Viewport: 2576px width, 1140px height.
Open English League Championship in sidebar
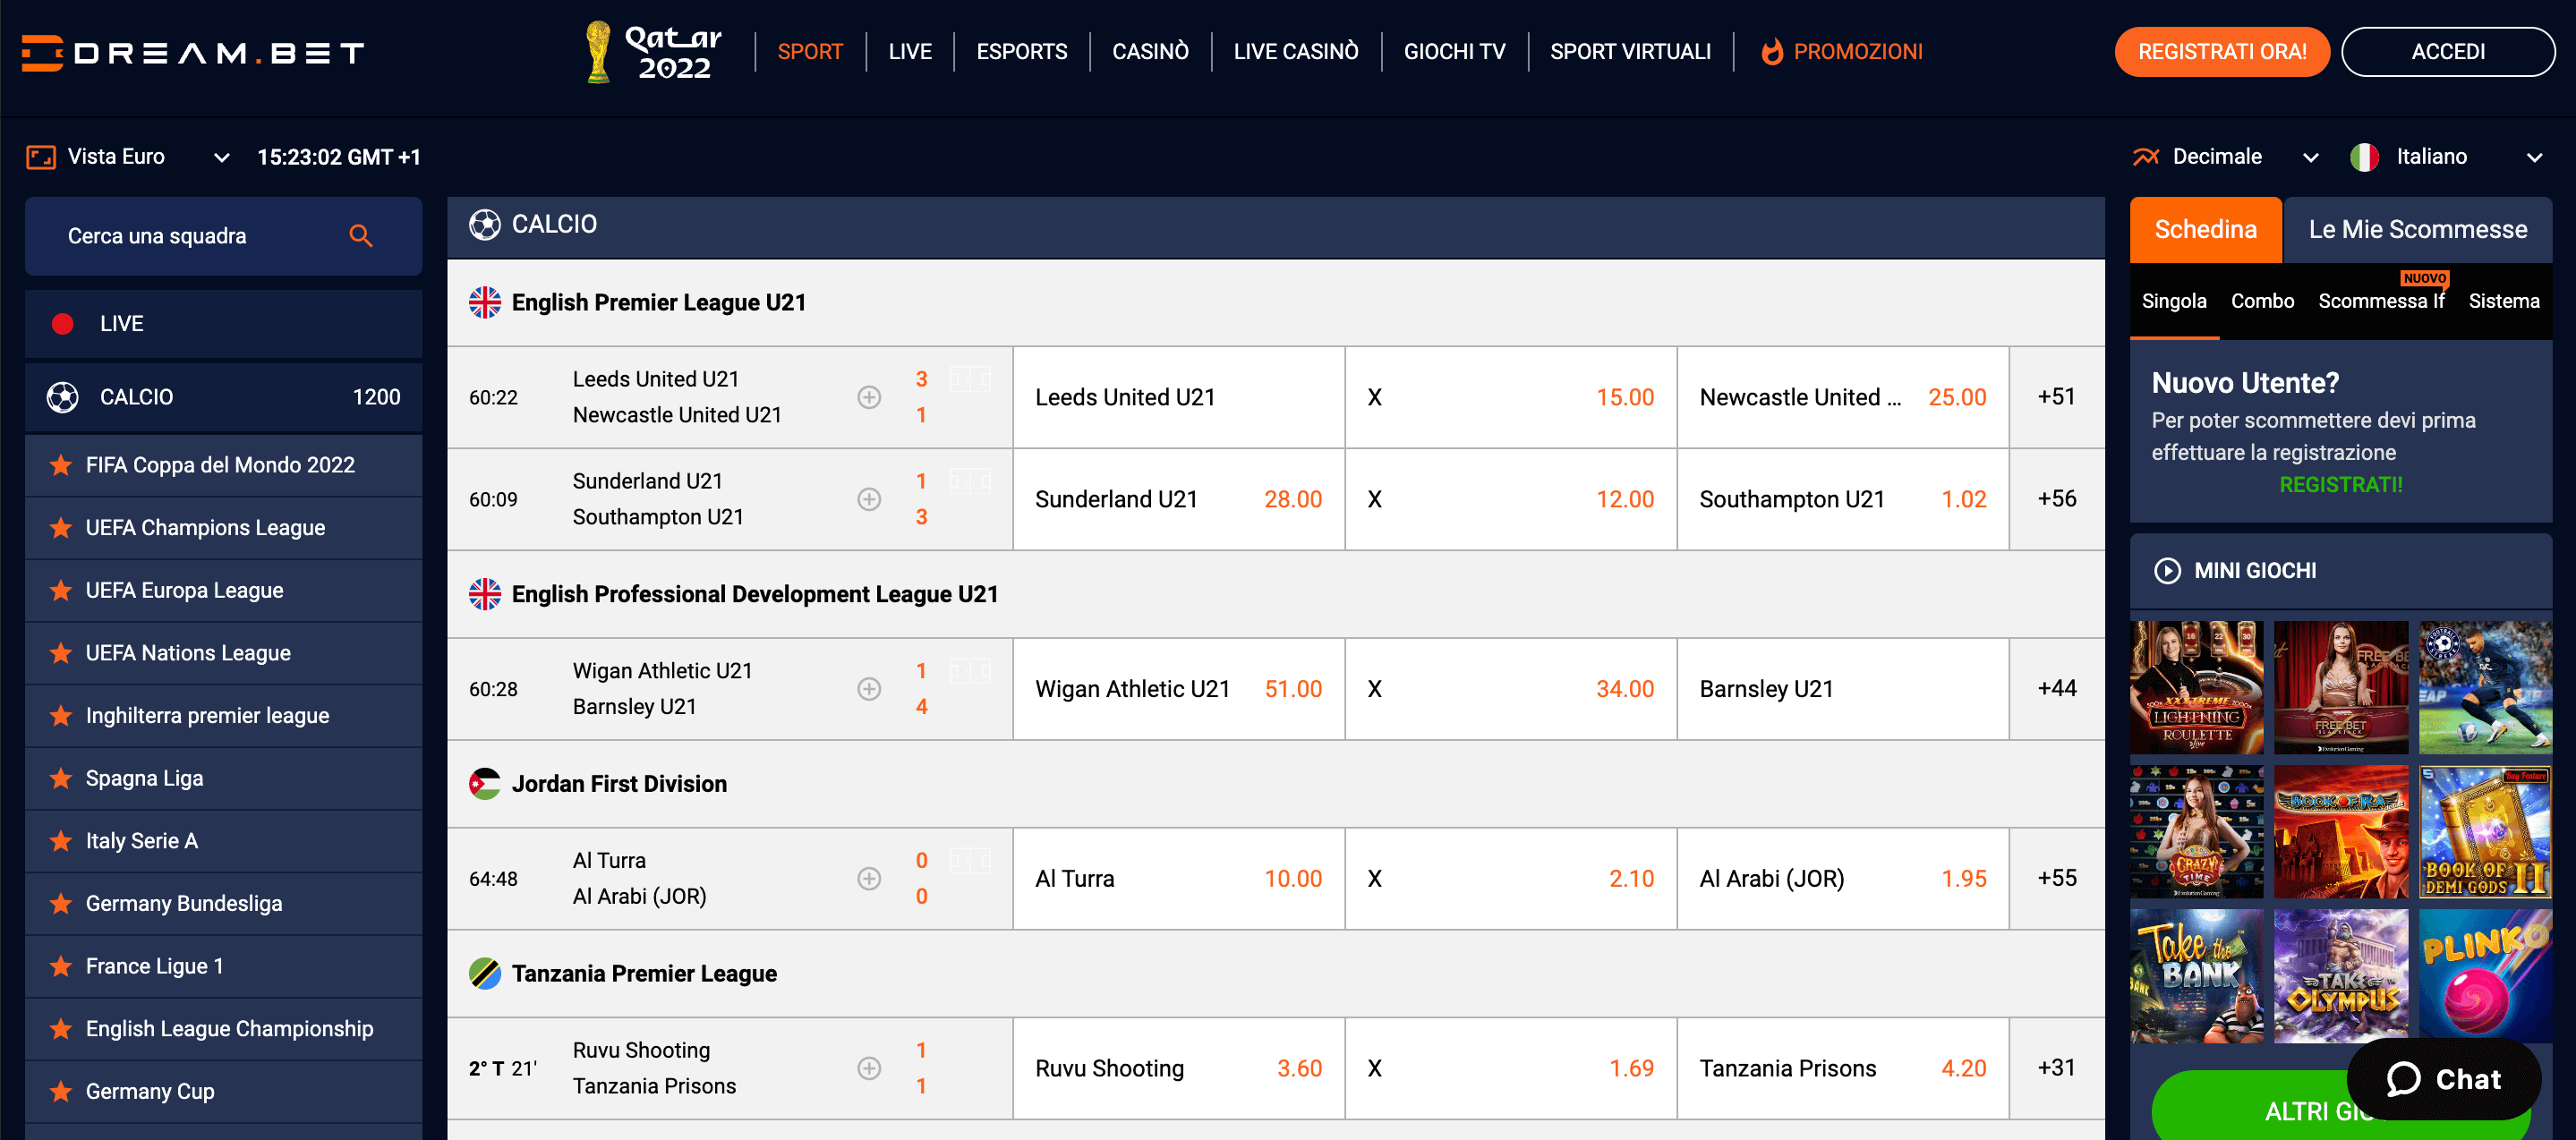tap(223, 1029)
